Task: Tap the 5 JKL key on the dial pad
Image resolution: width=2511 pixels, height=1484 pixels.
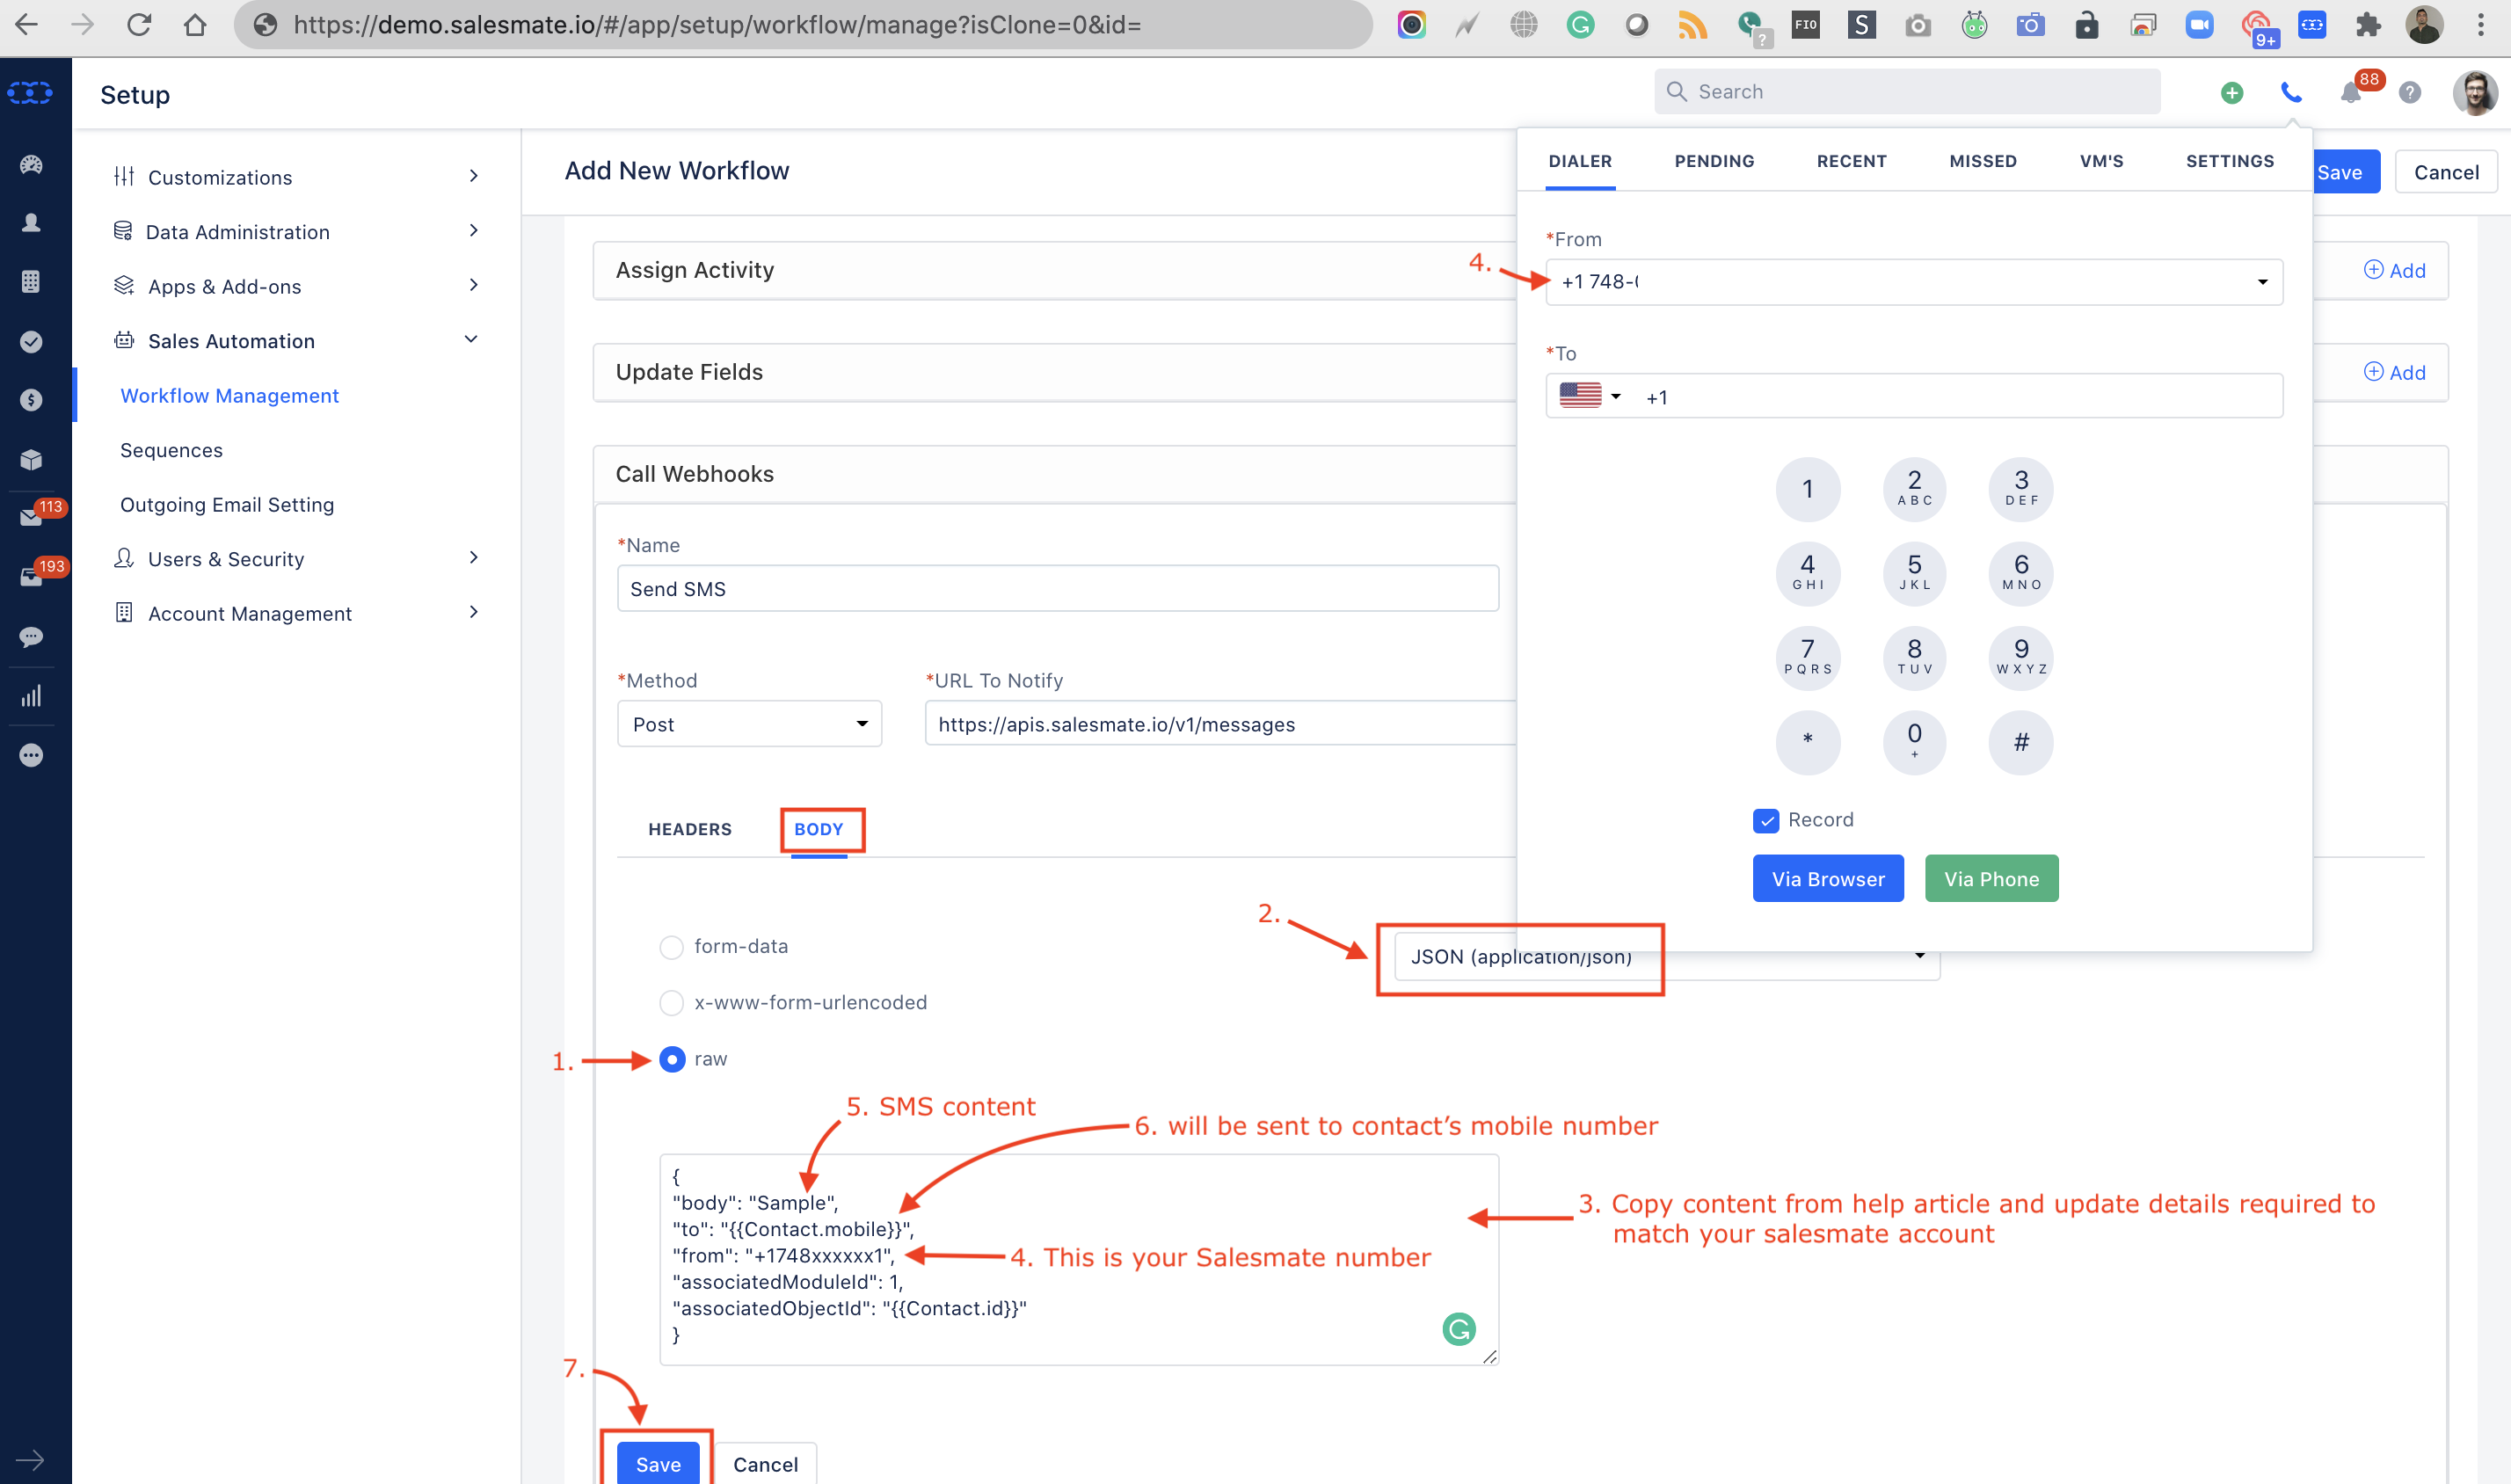Action: point(1913,573)
